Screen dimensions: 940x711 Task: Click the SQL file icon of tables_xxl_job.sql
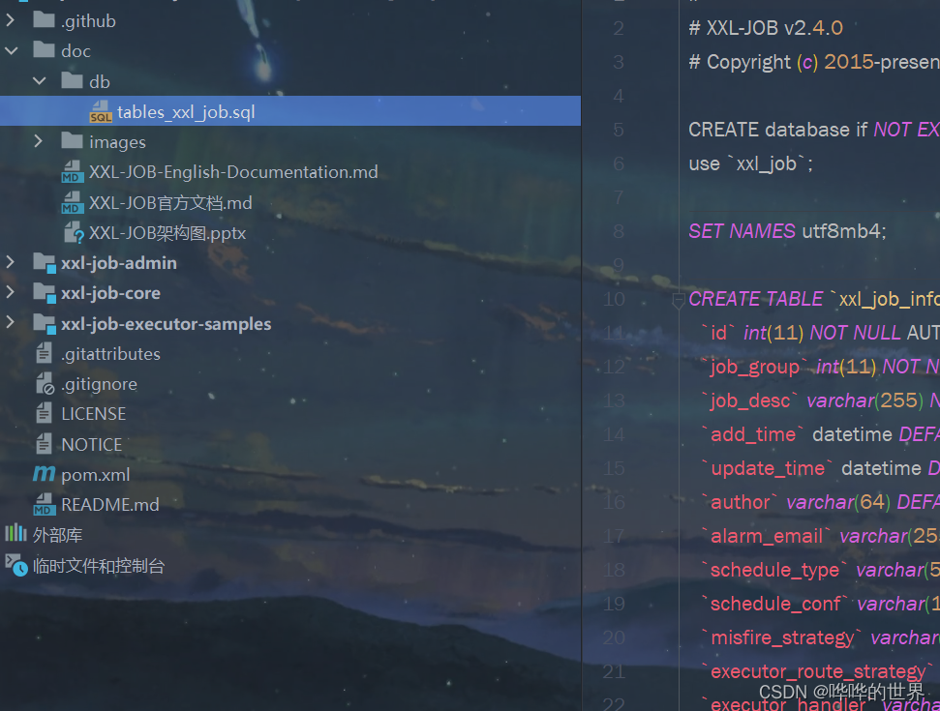[x=101, y=111]
